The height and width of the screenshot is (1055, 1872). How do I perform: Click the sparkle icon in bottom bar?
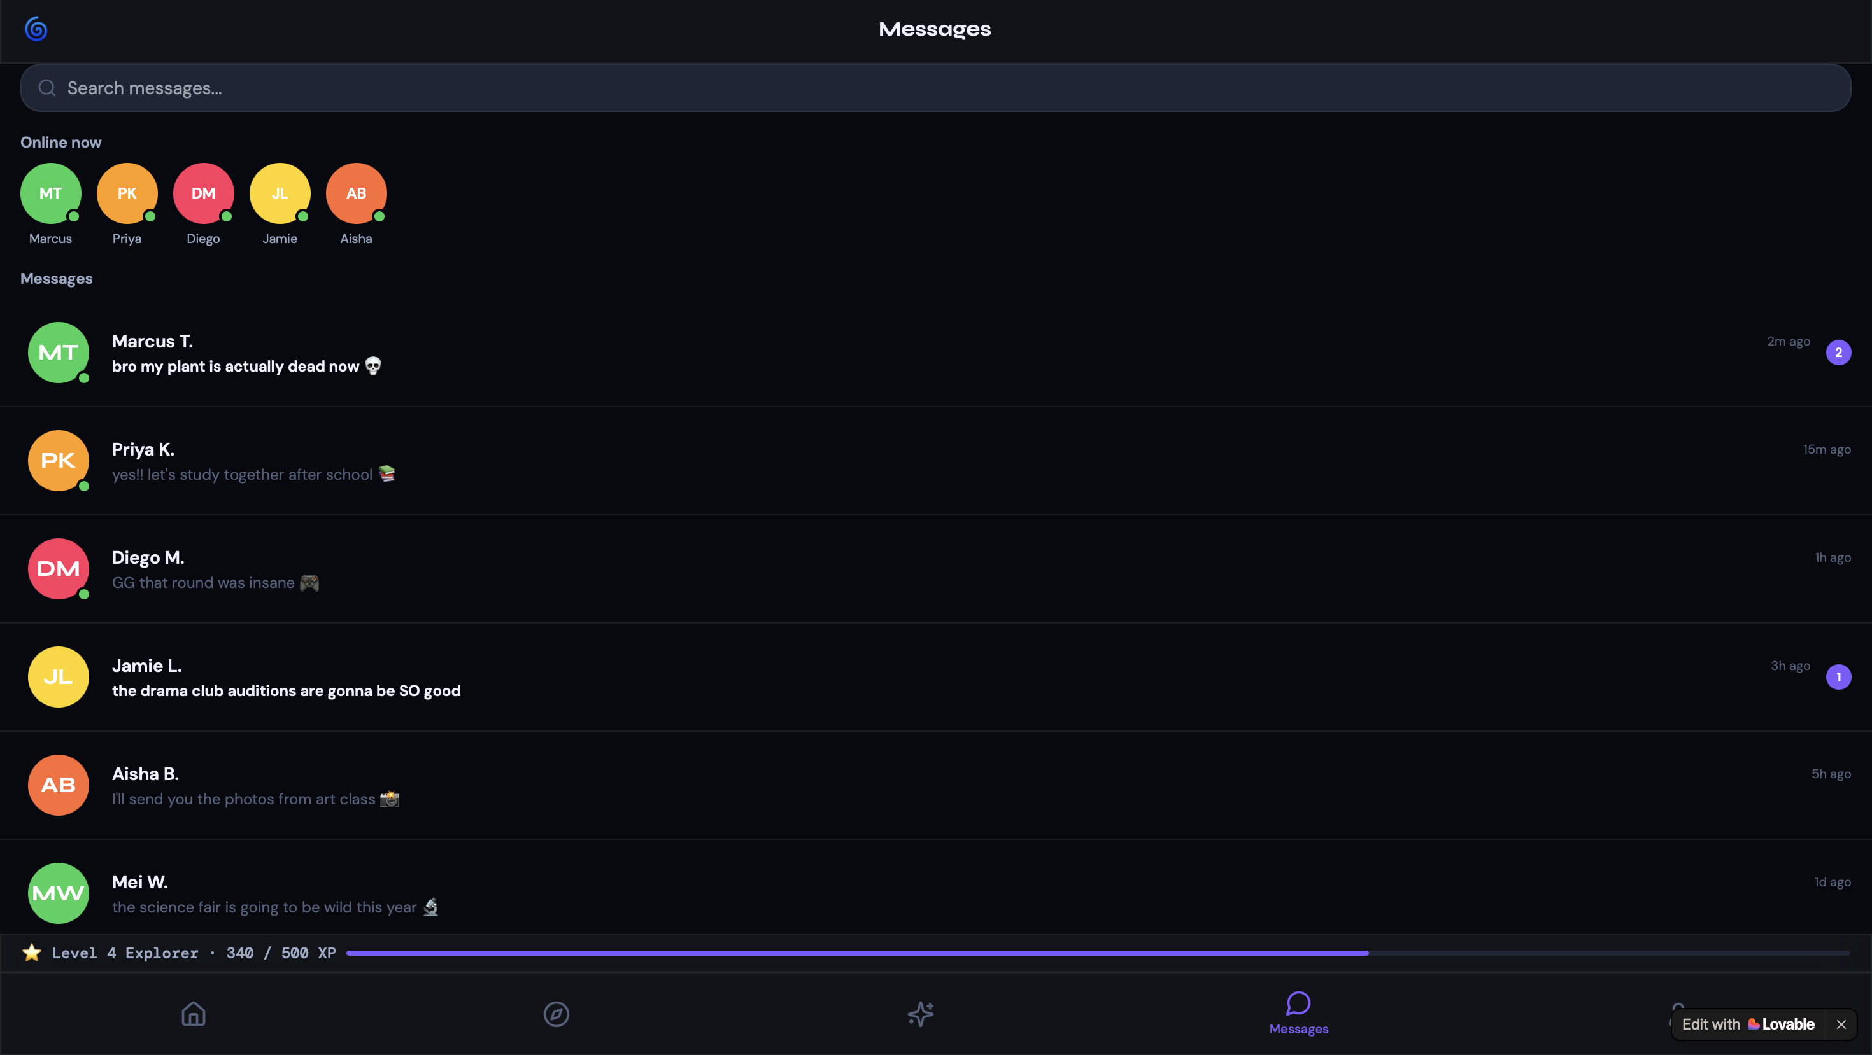pyautogui.click(x=920, y=1014)
